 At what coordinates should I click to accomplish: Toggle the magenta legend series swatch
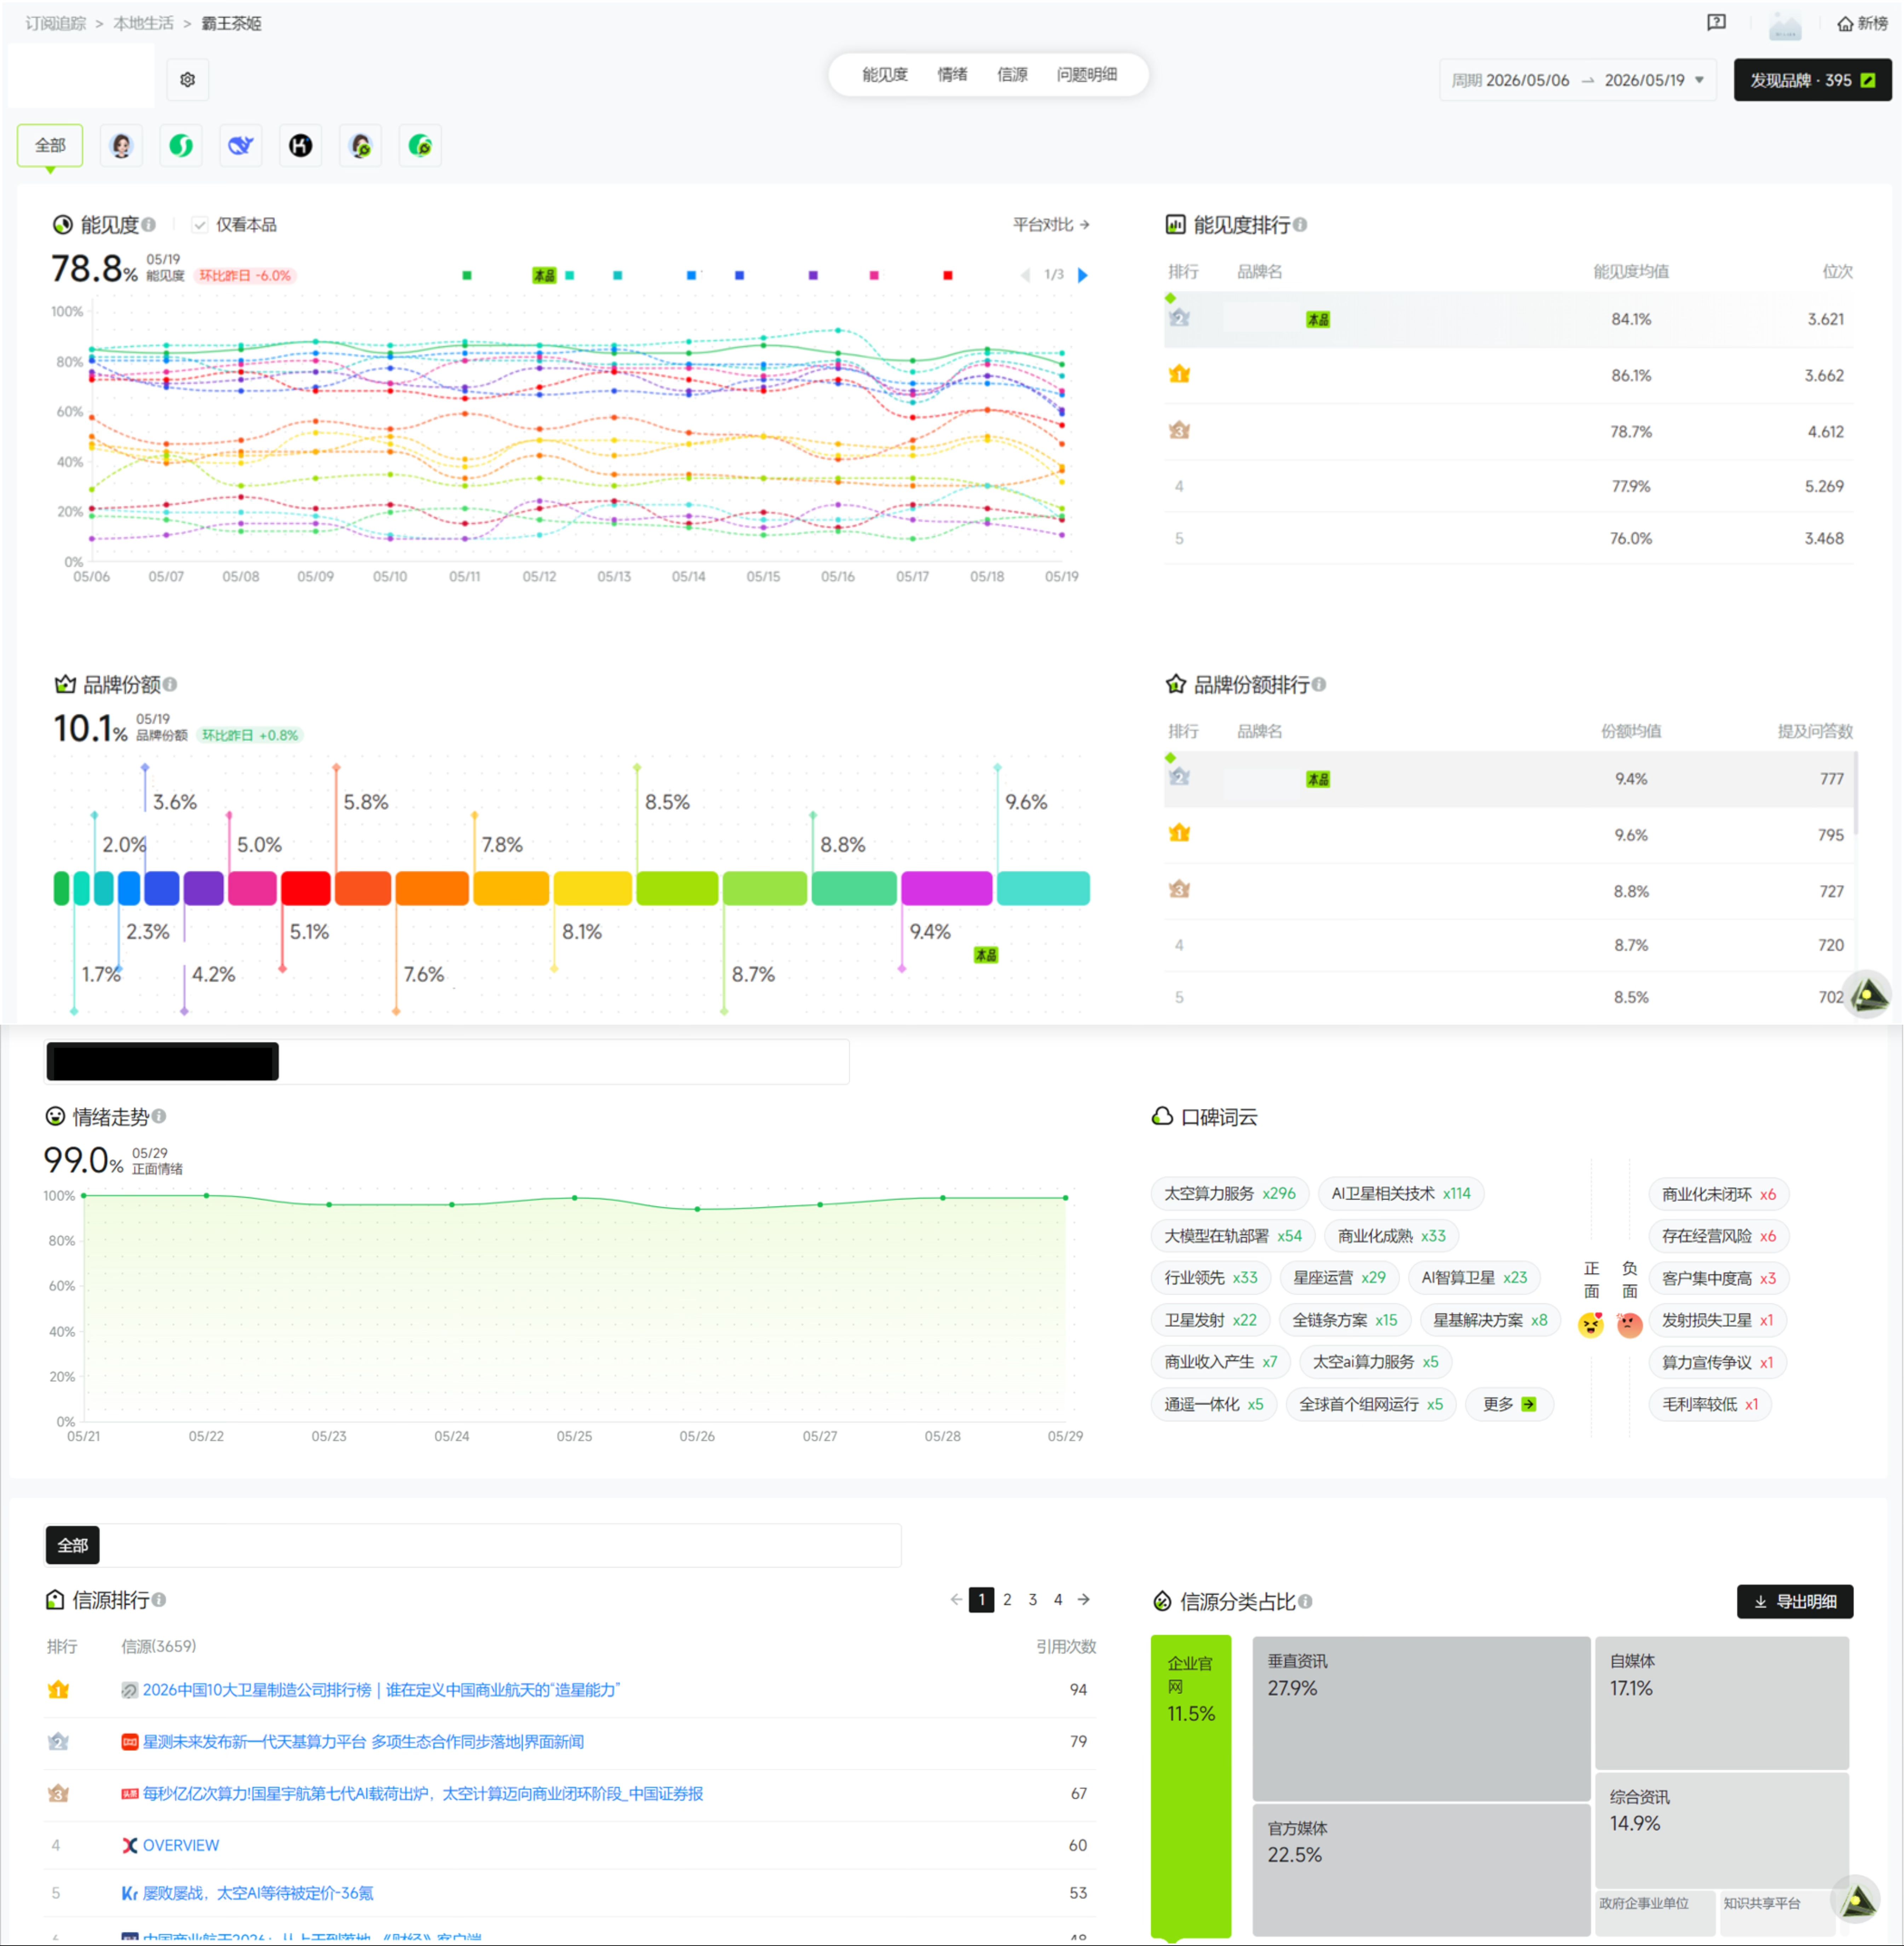point(874,275)
